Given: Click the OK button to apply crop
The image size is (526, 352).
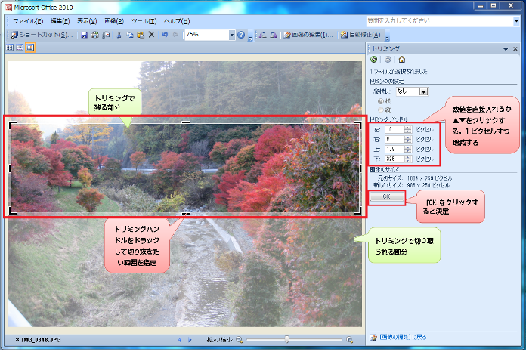Looking at the screenshot, I should tap(387, 197).
